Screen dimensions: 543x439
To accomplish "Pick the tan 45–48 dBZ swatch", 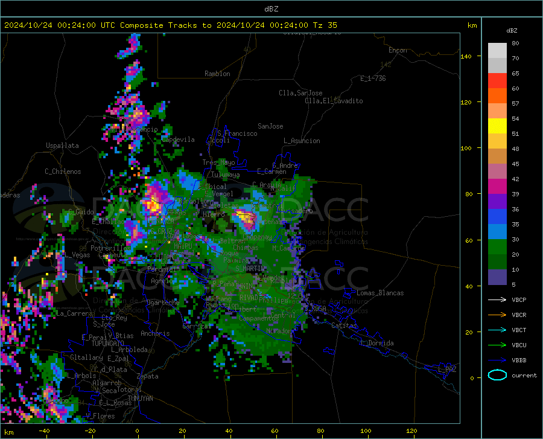I will pyautogui.click(x=497, y=156).
